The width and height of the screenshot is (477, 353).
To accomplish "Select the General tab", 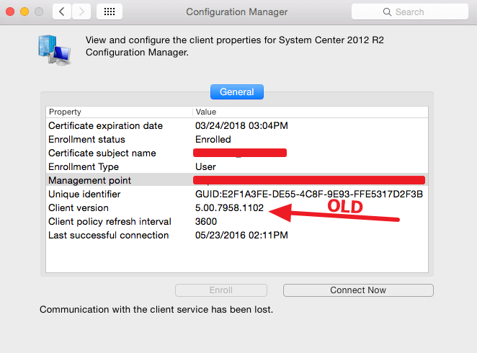I will pyautogui.click(x=237, y=92).
